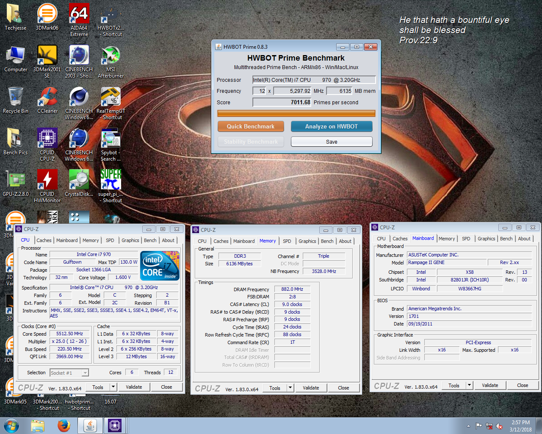Show hidden tray icons arrow
The height and width of the screenshot is (434, 542).
pyautogui.click(x=468, y=426)
